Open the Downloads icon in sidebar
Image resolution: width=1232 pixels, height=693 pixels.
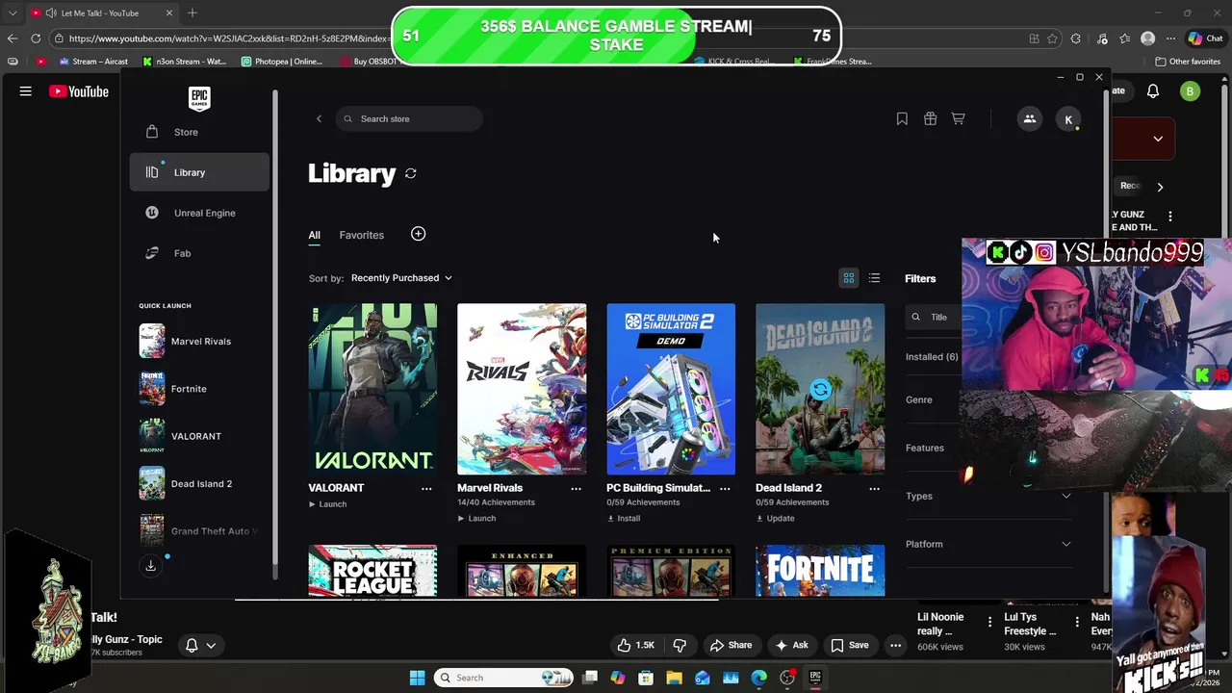point(151,566)
